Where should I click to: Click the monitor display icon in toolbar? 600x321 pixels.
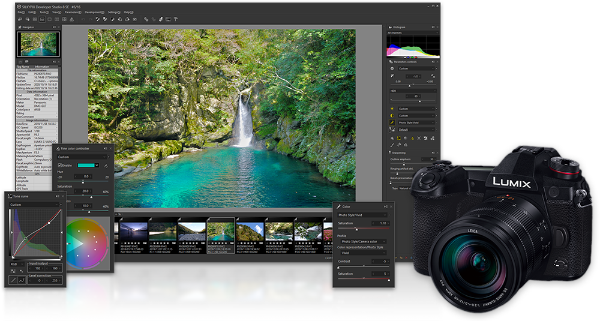pyautogui.click(x=169, y=19)
